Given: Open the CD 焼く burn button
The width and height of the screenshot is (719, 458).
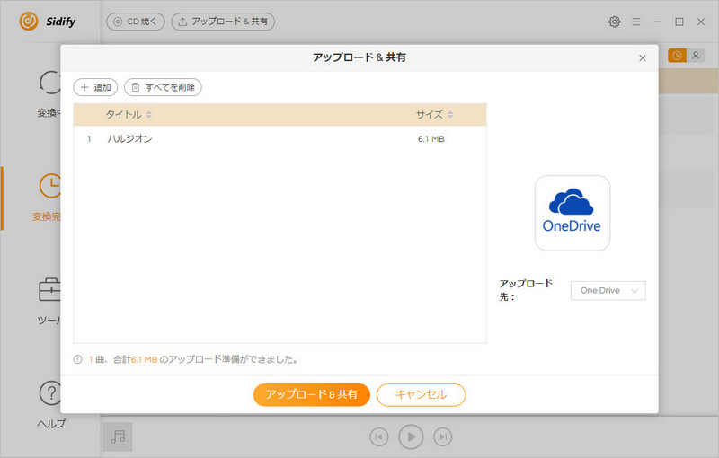Looking at the screenshot, I should click(x=136, y=22).
